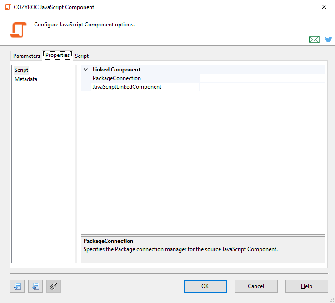The width and height of the screenshot is (335, 303).
Task: Click the Cancel button
Action: point(256,286)
